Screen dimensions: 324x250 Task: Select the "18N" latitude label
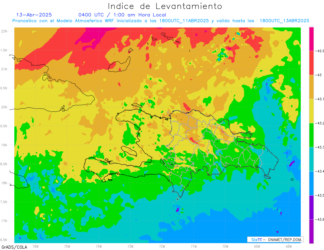(x=4, y=183)
